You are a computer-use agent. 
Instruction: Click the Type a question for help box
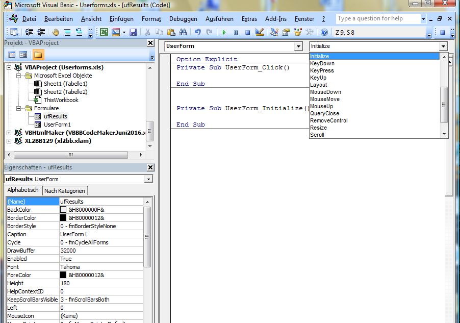[x=378, y=18]
